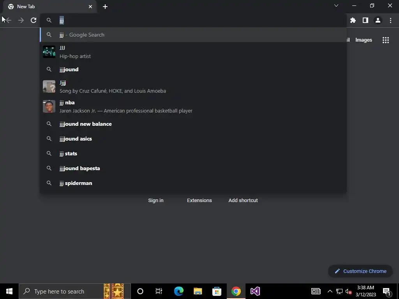Image resolution: width=399 pixels, height=299 pixels.
Task: Click the Customize Chrome button
Action: (x=360, y=271)
